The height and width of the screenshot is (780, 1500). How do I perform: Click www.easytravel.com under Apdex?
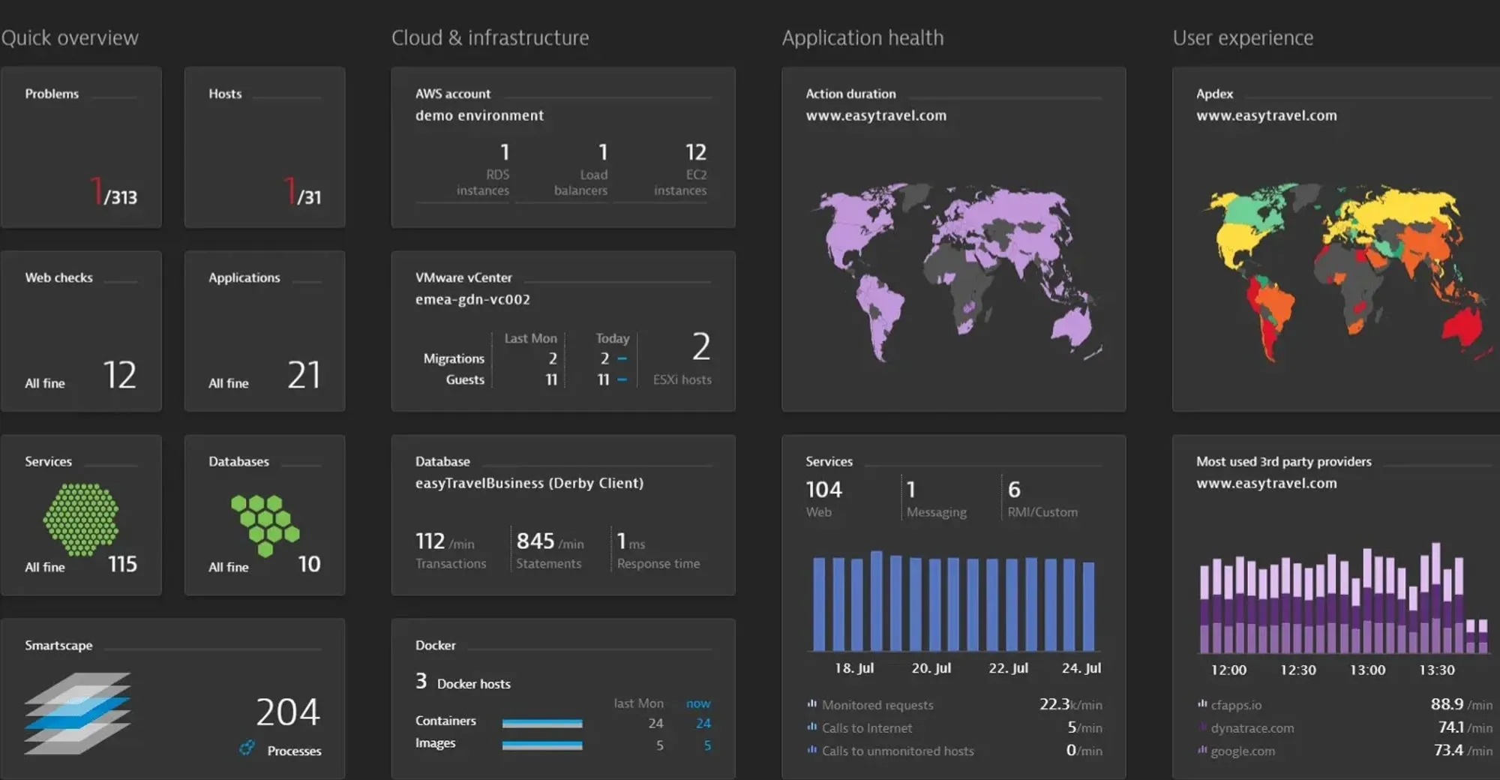click(x=1267, y=115)
